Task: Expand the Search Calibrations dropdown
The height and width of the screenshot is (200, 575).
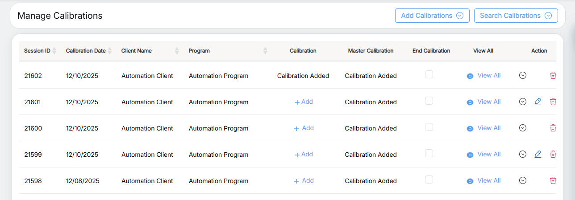Action: point(516,16)
